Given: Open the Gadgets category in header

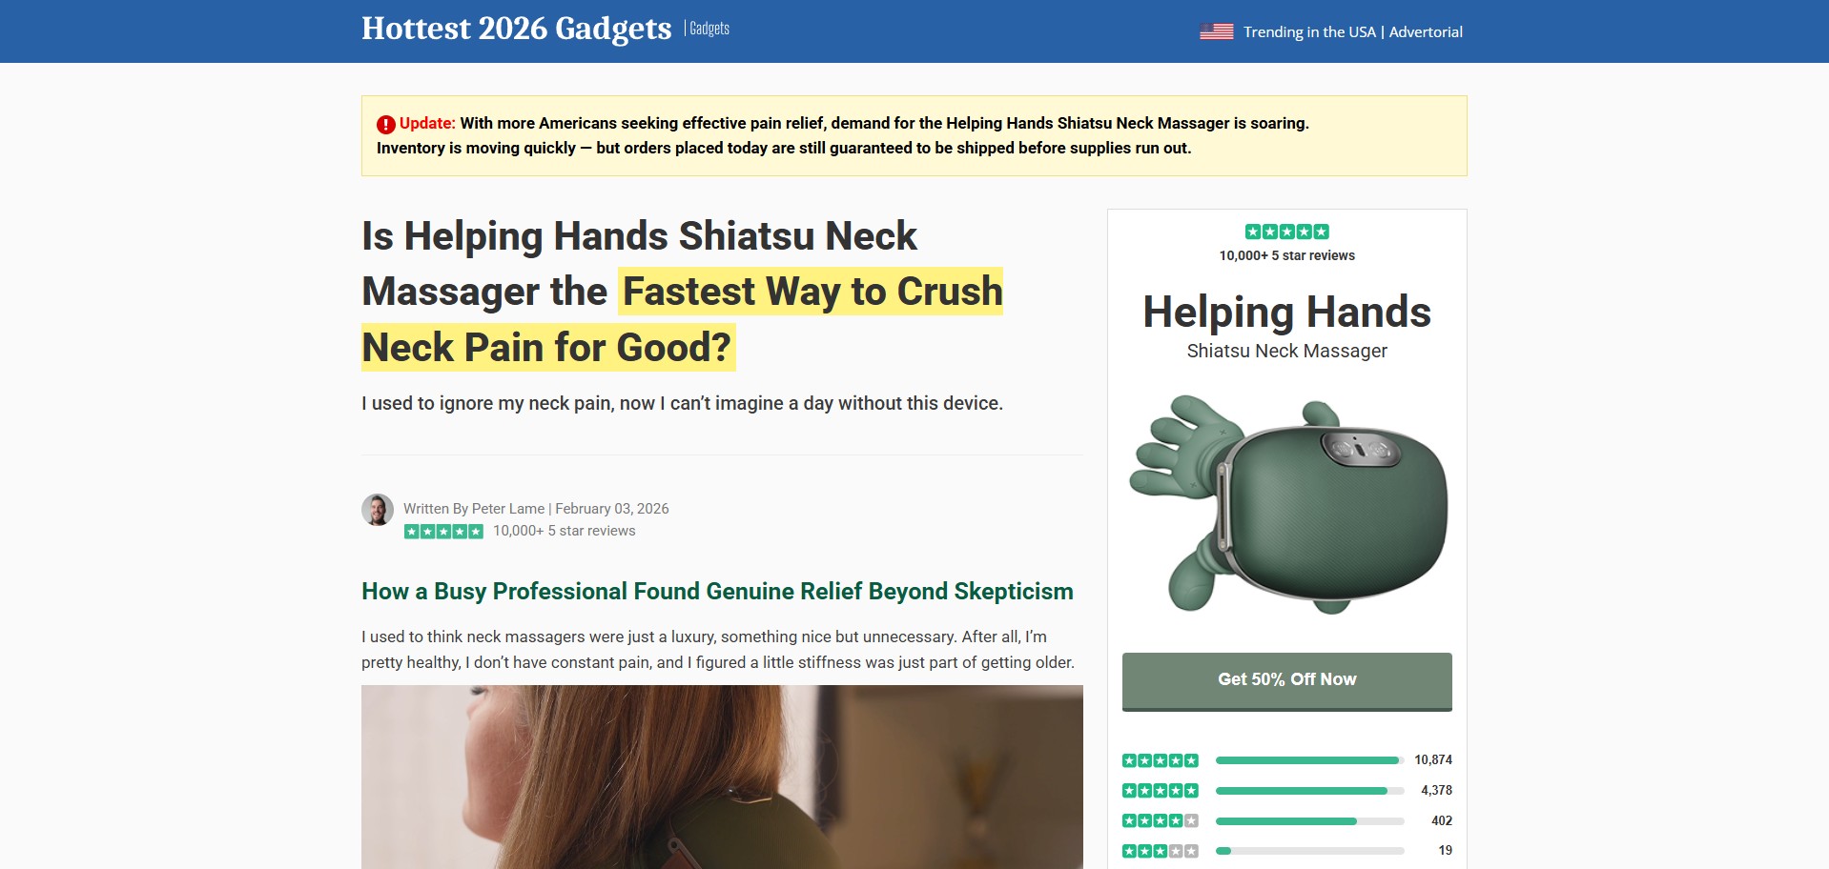Looking at the screenshot, I should [x=709, y=29].
